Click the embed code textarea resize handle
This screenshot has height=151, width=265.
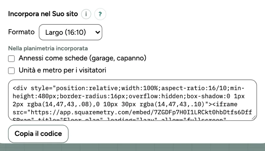pyautogui.click(x=254, y=118)
